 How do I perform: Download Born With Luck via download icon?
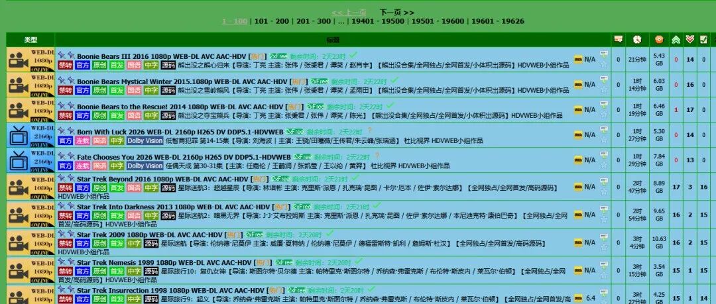[x=604, y=130]
